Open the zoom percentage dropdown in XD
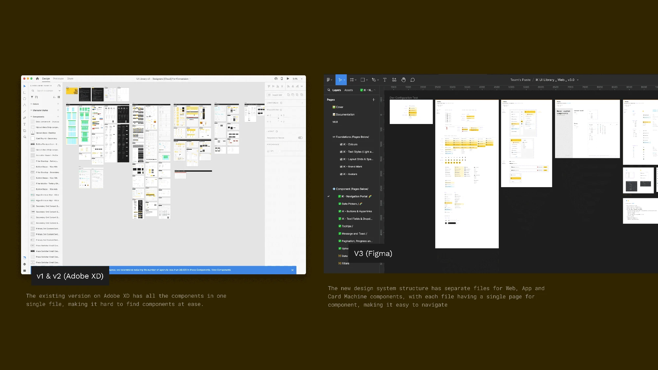Image resolution: width=658 pixels, height=370 pixels. [298, 79]
